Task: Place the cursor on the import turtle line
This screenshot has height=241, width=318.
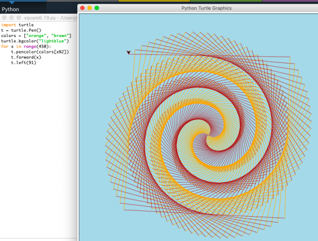Action: pos(17,25)
